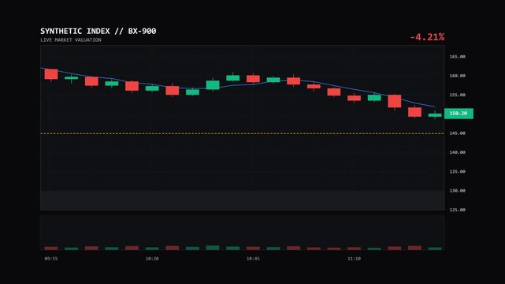505x284 pixels.
Task: Select the 11:10 time axis label
Action: [x=354, y=259]
